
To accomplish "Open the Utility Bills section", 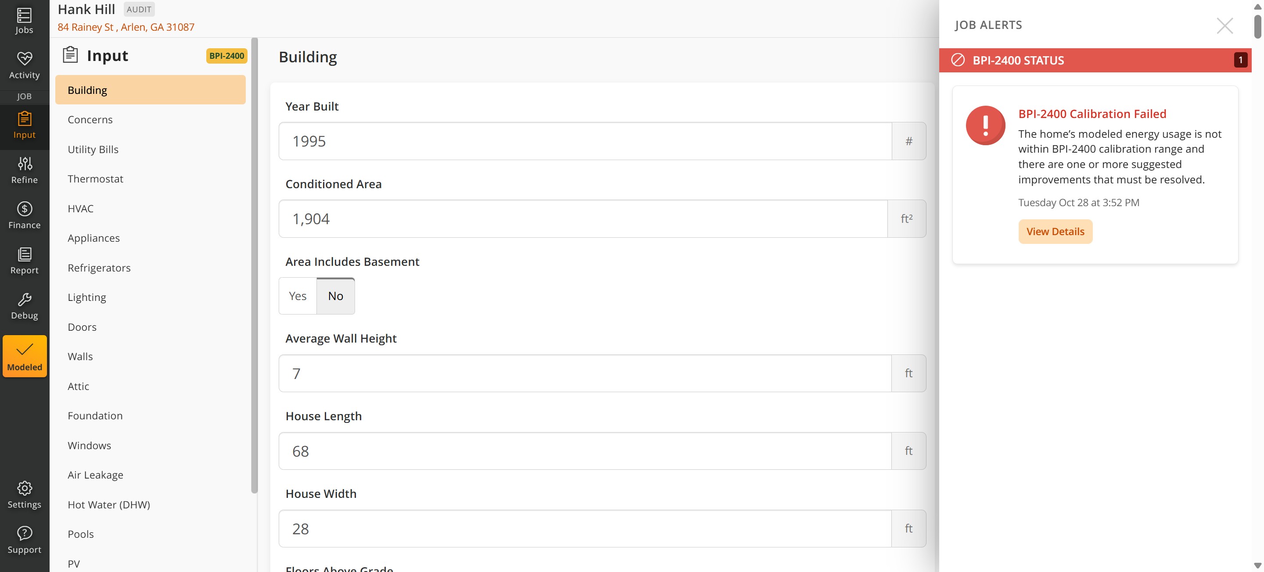I will [x=93, y=149].
